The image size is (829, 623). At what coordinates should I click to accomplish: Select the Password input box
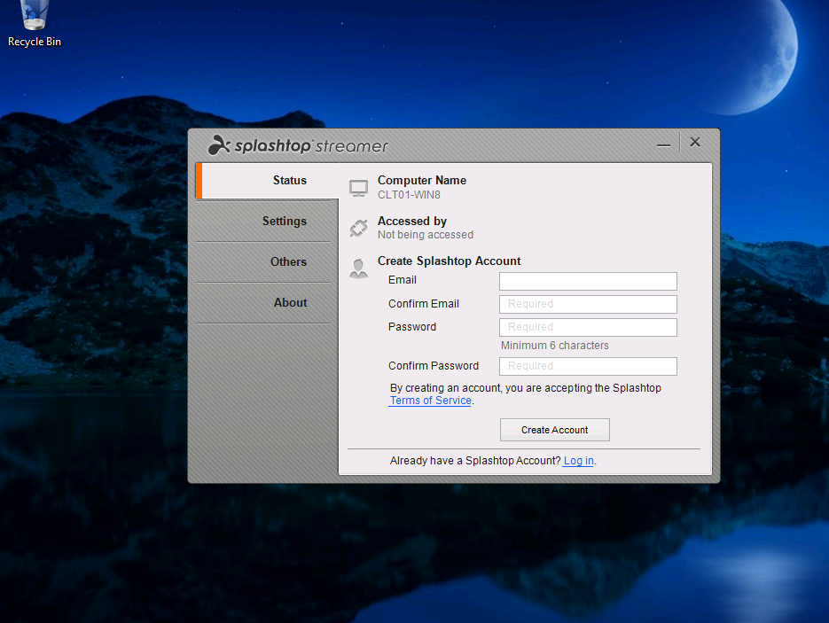(588, 328)
